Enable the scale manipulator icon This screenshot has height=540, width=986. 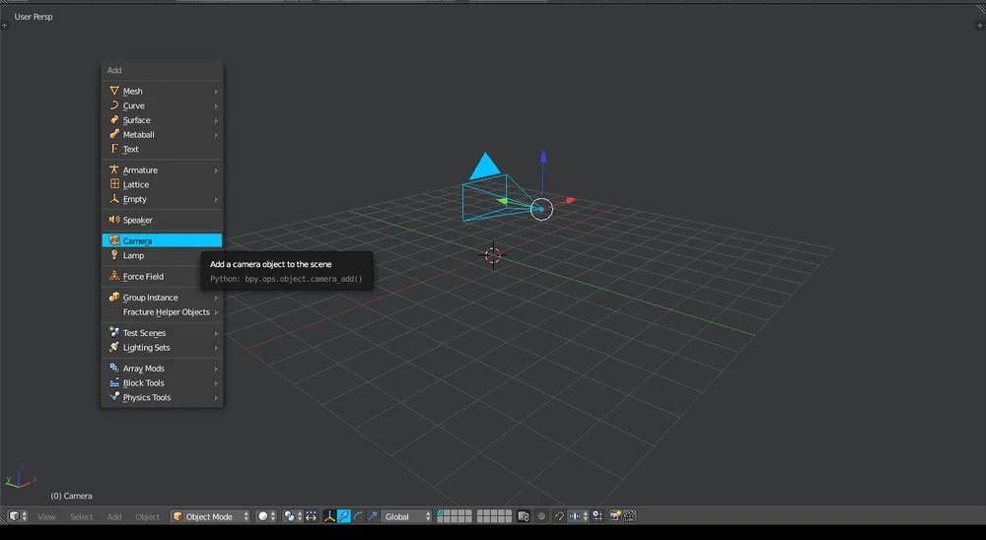coord(372,516)
